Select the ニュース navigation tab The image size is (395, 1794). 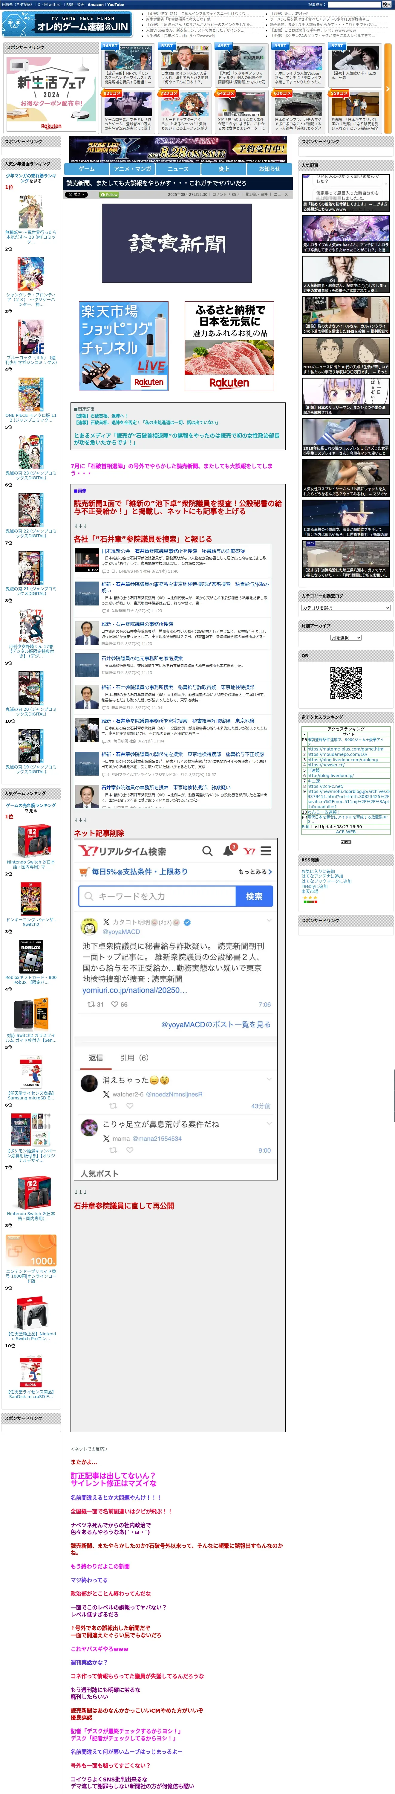(x=178, y=169)
